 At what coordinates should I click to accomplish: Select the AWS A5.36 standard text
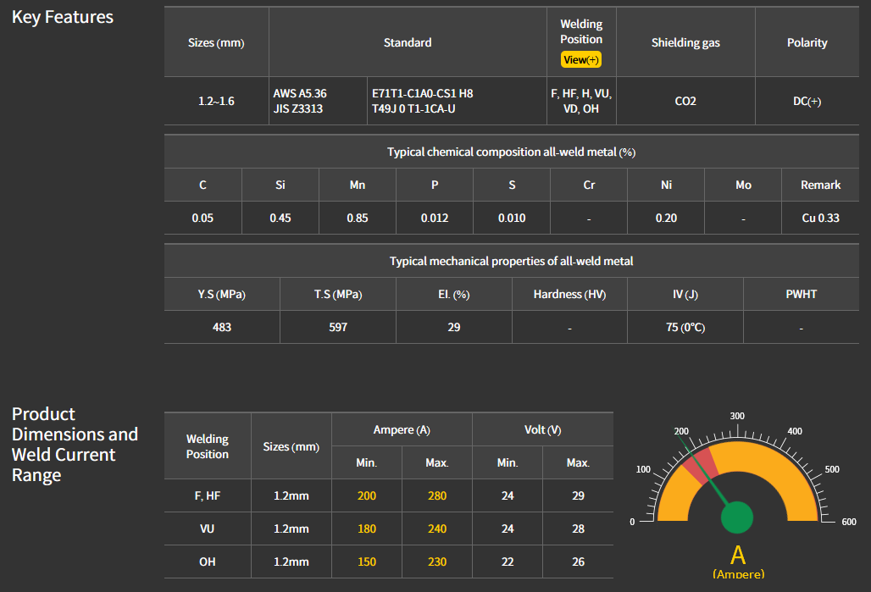click(x=300, y=93)
